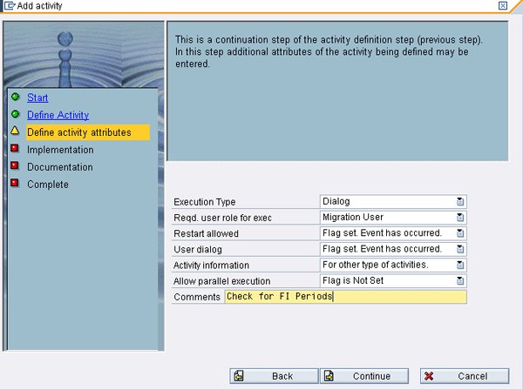Cancel the Add activity wizard
Image resolution: width=523 pixels, height=390 pixels.
click(x=465, y=376)
